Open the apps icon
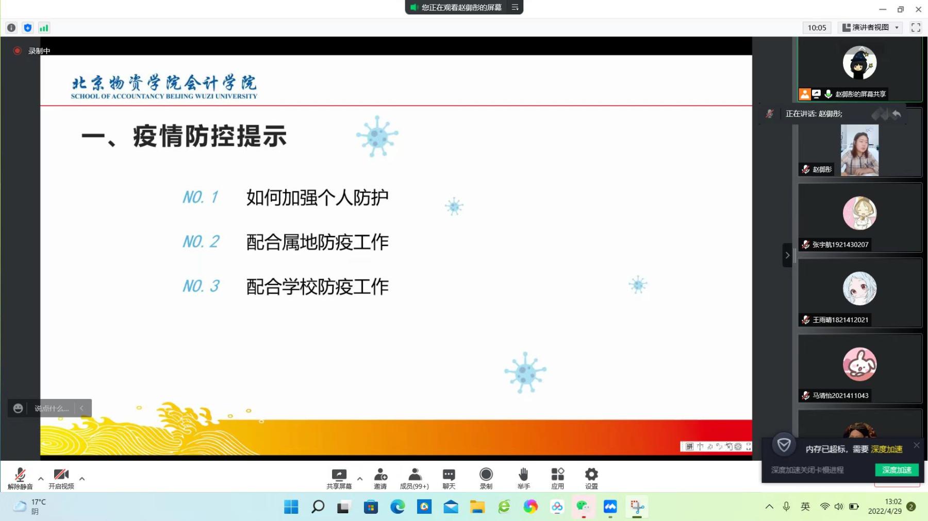Image resolution: width=928 pixels, height=521 pixels. 557,478
